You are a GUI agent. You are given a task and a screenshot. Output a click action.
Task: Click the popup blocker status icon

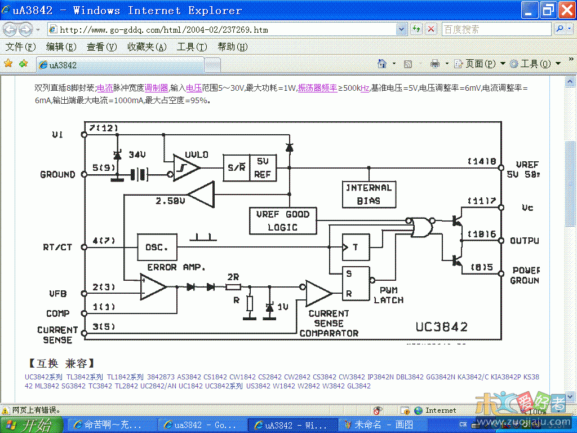[x=378, y=410]
